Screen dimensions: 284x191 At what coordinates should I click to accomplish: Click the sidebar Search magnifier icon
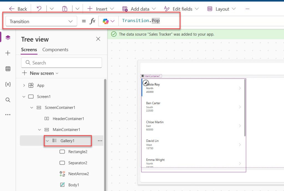click(x=8, y=100)
